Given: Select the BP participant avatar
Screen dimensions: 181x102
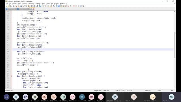Looking at the screenshot, I should point(25,97).
